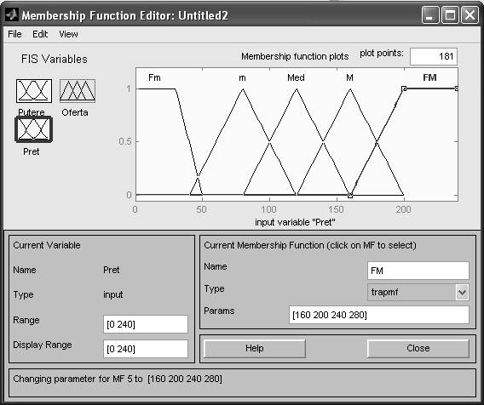Screen dimensions: 484x405
Task: Click the MATLAB icon in title bar
Action: 11,14
